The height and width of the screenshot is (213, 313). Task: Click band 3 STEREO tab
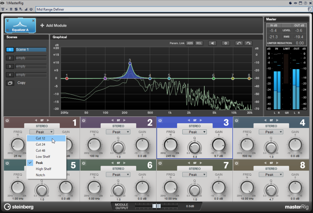point(195,126)
